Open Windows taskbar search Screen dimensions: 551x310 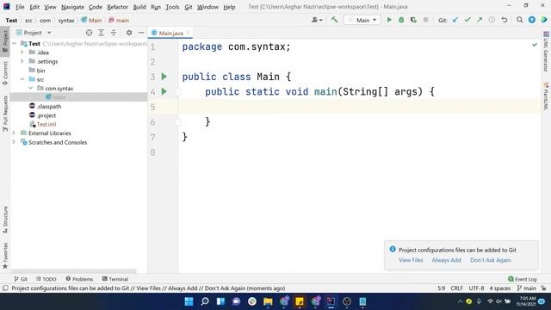point(205,301)
